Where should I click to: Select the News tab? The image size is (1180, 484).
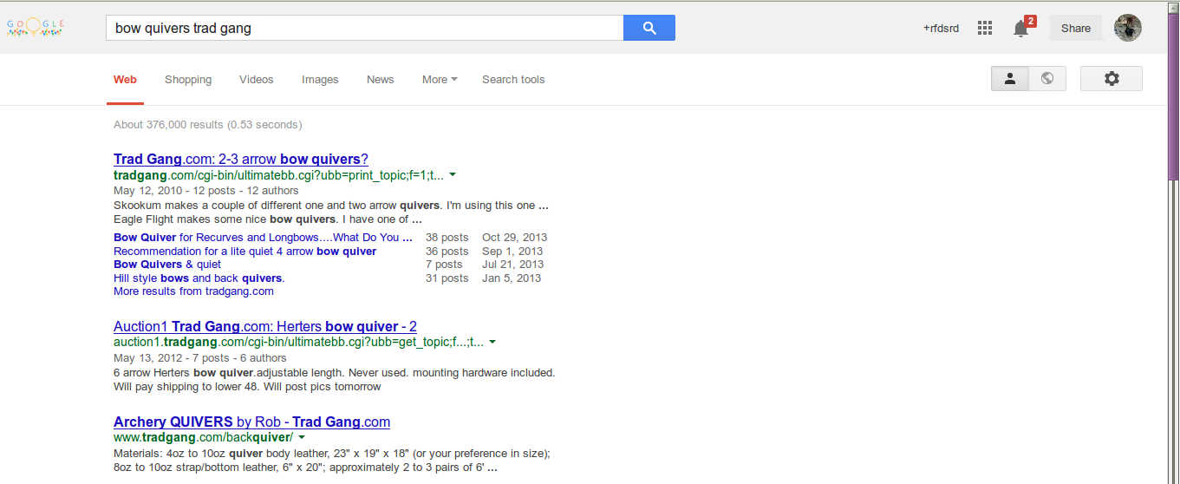coord(381,79)
